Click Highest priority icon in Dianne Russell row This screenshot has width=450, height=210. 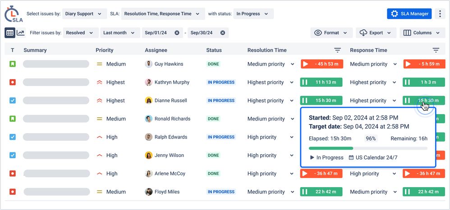(x=100, y=101)
